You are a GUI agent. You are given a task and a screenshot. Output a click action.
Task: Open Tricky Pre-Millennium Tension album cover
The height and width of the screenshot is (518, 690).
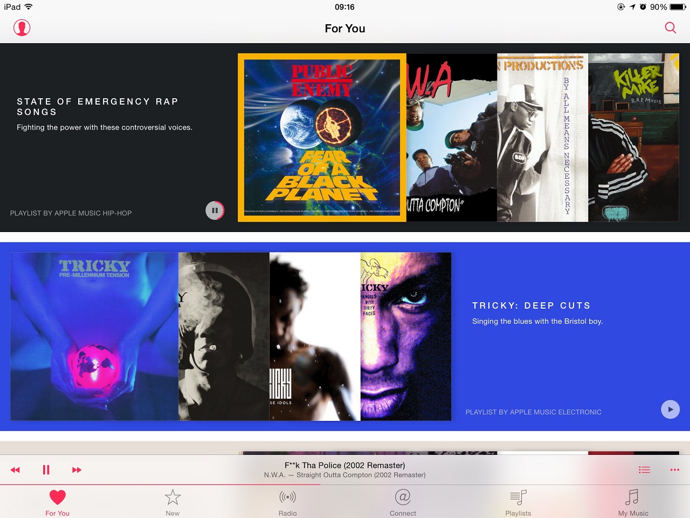pyautogui.click(x=94, y=336)
